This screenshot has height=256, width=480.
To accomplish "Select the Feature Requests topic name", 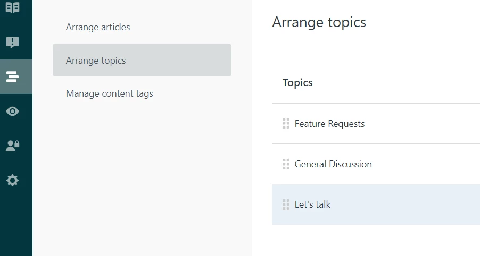I will click(x=329, y=124).
